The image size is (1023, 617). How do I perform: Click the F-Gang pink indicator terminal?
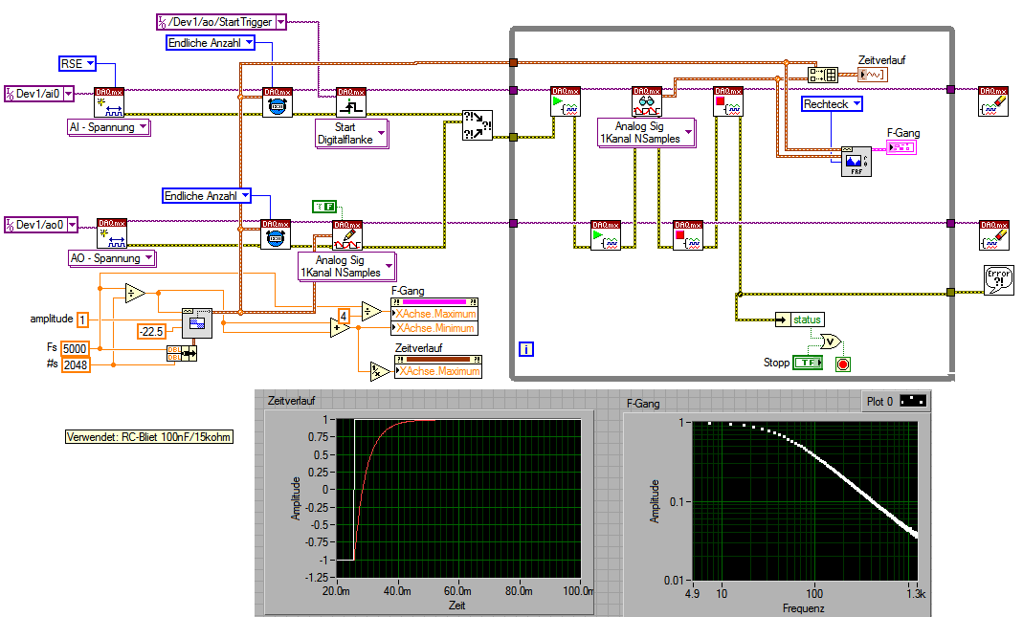[x=901, y=147]
